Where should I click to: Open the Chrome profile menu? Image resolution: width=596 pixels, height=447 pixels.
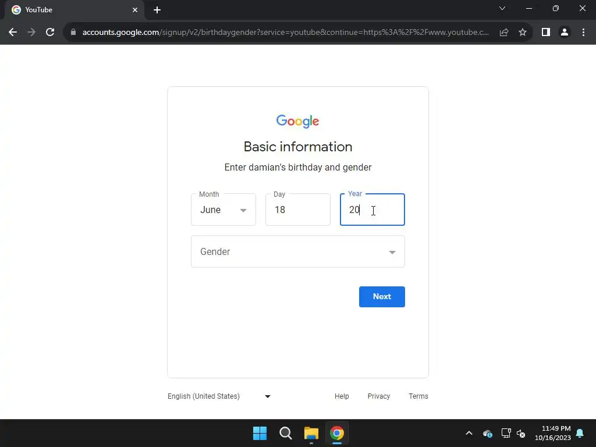pos(565,33)
